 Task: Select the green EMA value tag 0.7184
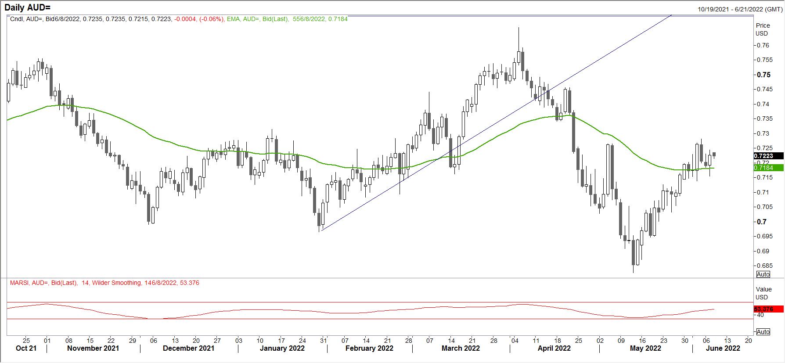coord(768,168)
